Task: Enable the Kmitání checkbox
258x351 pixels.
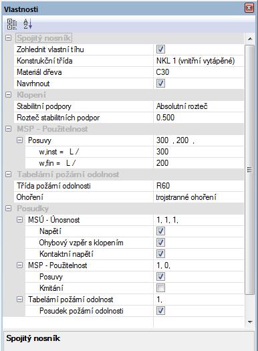Action: (160, 288)
